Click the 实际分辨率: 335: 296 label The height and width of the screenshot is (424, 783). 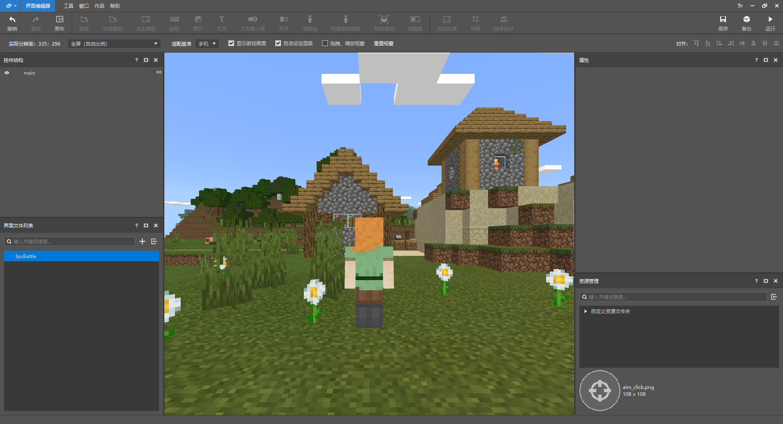35,44
